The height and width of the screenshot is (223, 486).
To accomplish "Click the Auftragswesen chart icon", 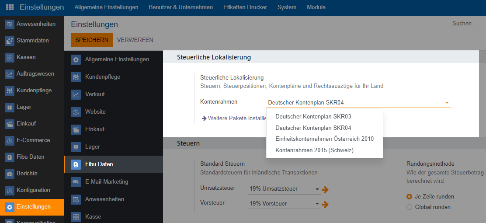I will click(10, 74).
